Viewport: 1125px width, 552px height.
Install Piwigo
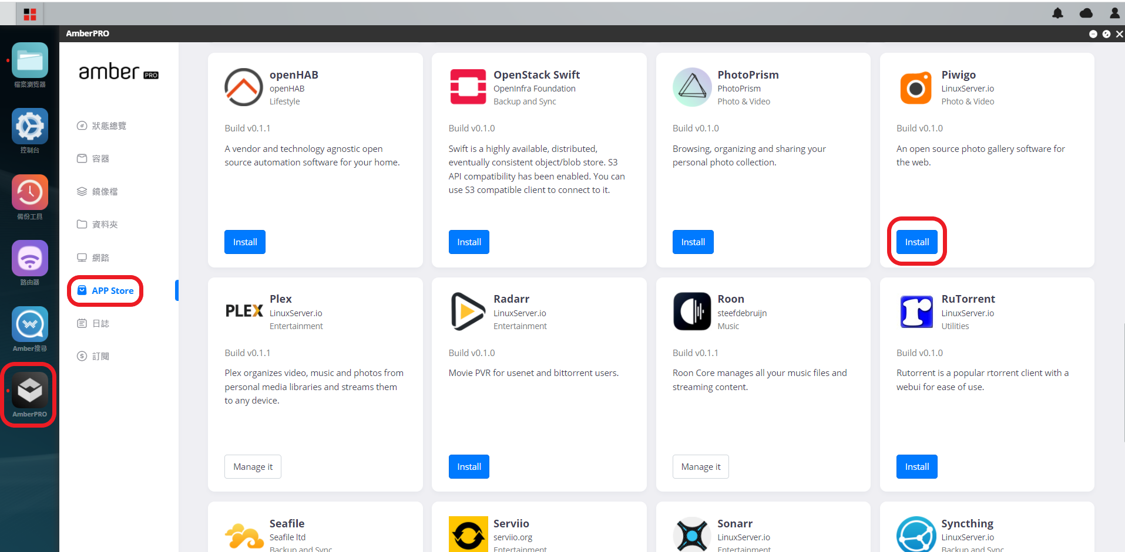click(x=917, y=242)
